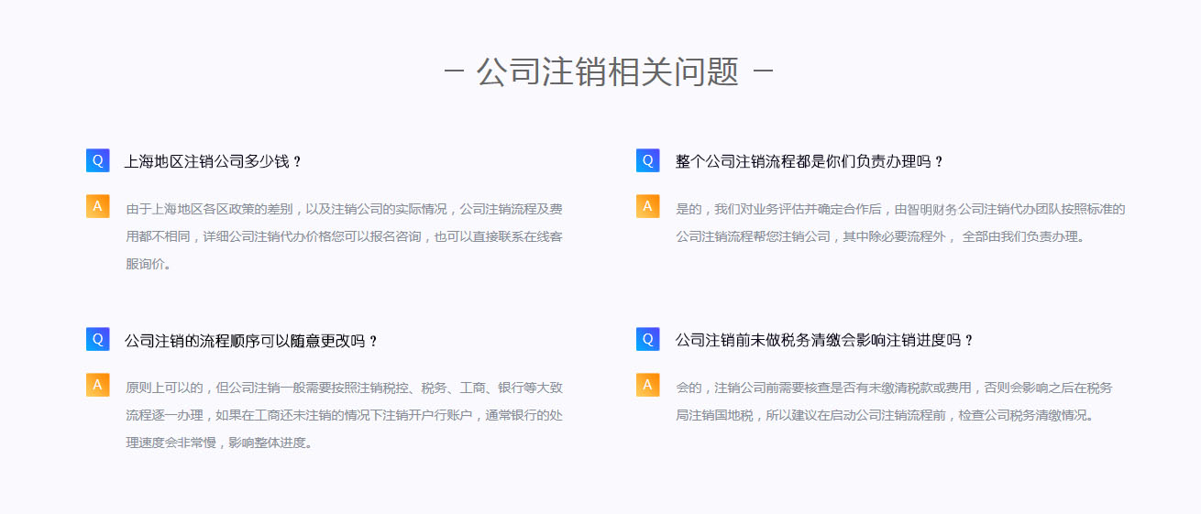Click the Q icon beside 税务清缴 question
The height and width of the screenshot is (514, 1201).
point(647,339)
